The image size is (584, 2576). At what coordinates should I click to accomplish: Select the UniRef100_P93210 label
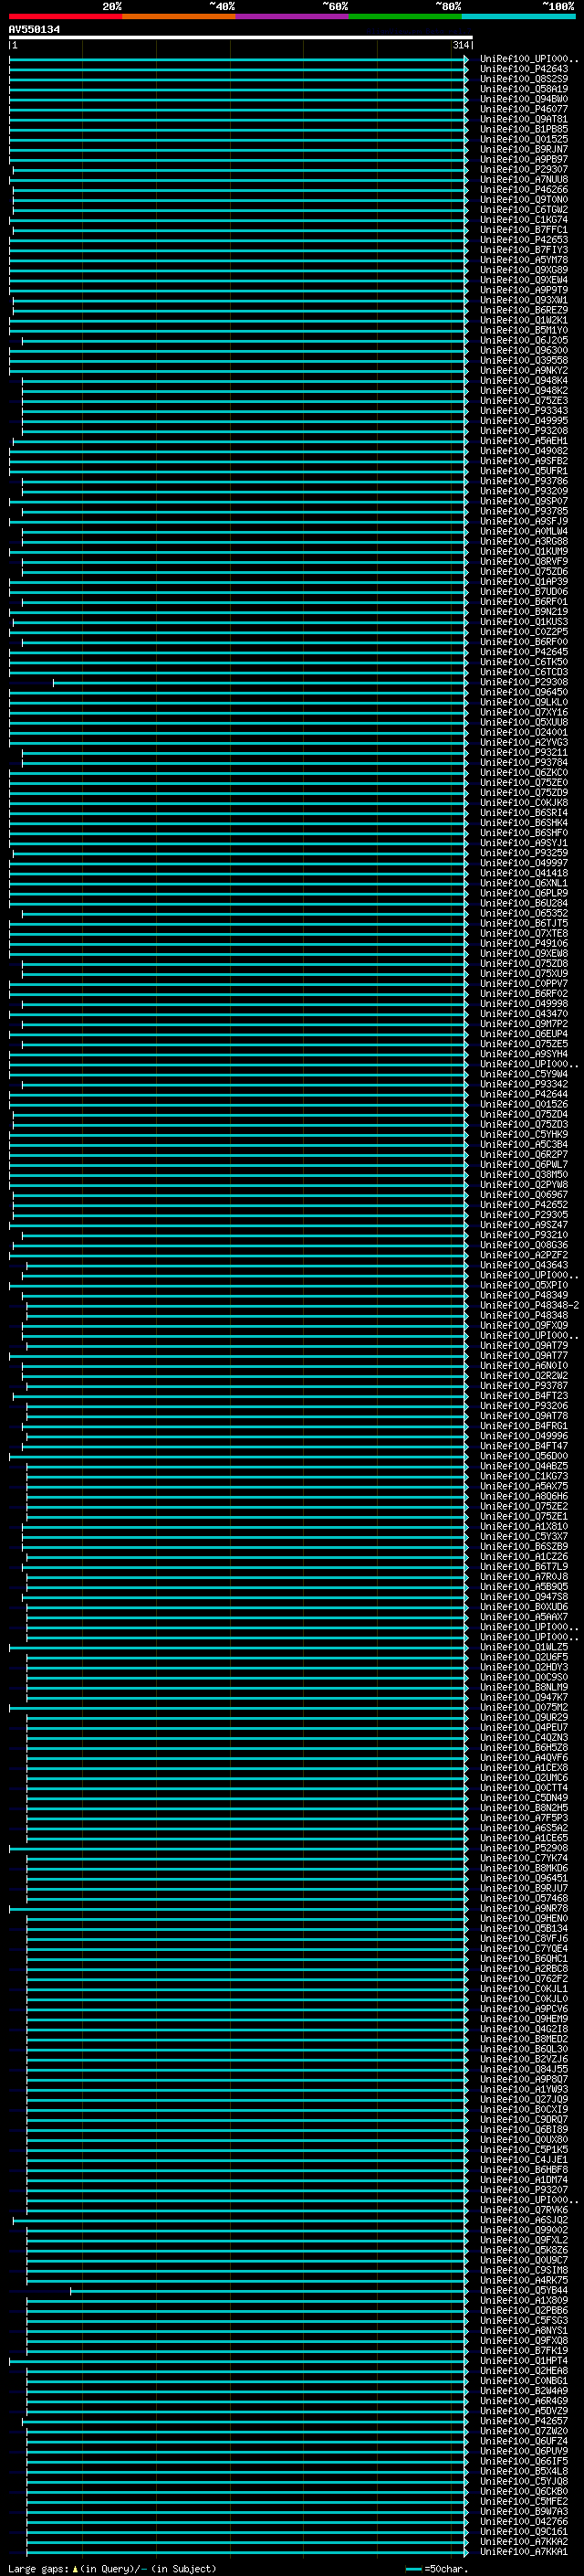524,1236
